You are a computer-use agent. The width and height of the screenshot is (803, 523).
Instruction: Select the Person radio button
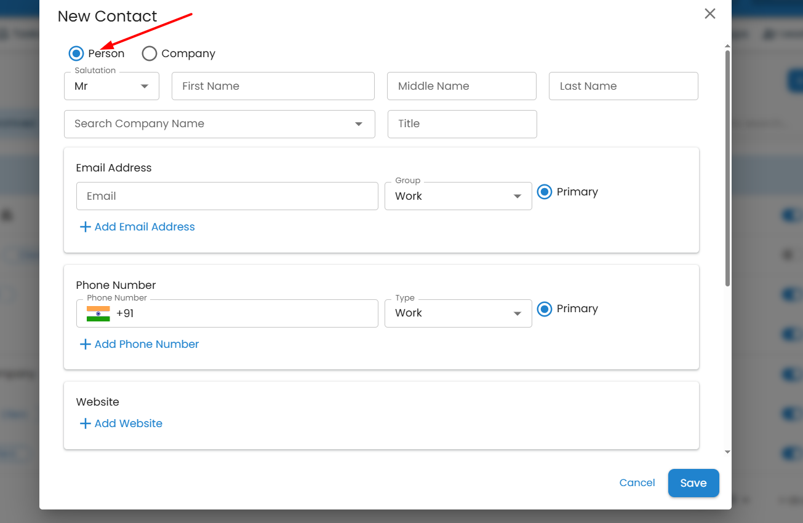click(x=76, y=54)
